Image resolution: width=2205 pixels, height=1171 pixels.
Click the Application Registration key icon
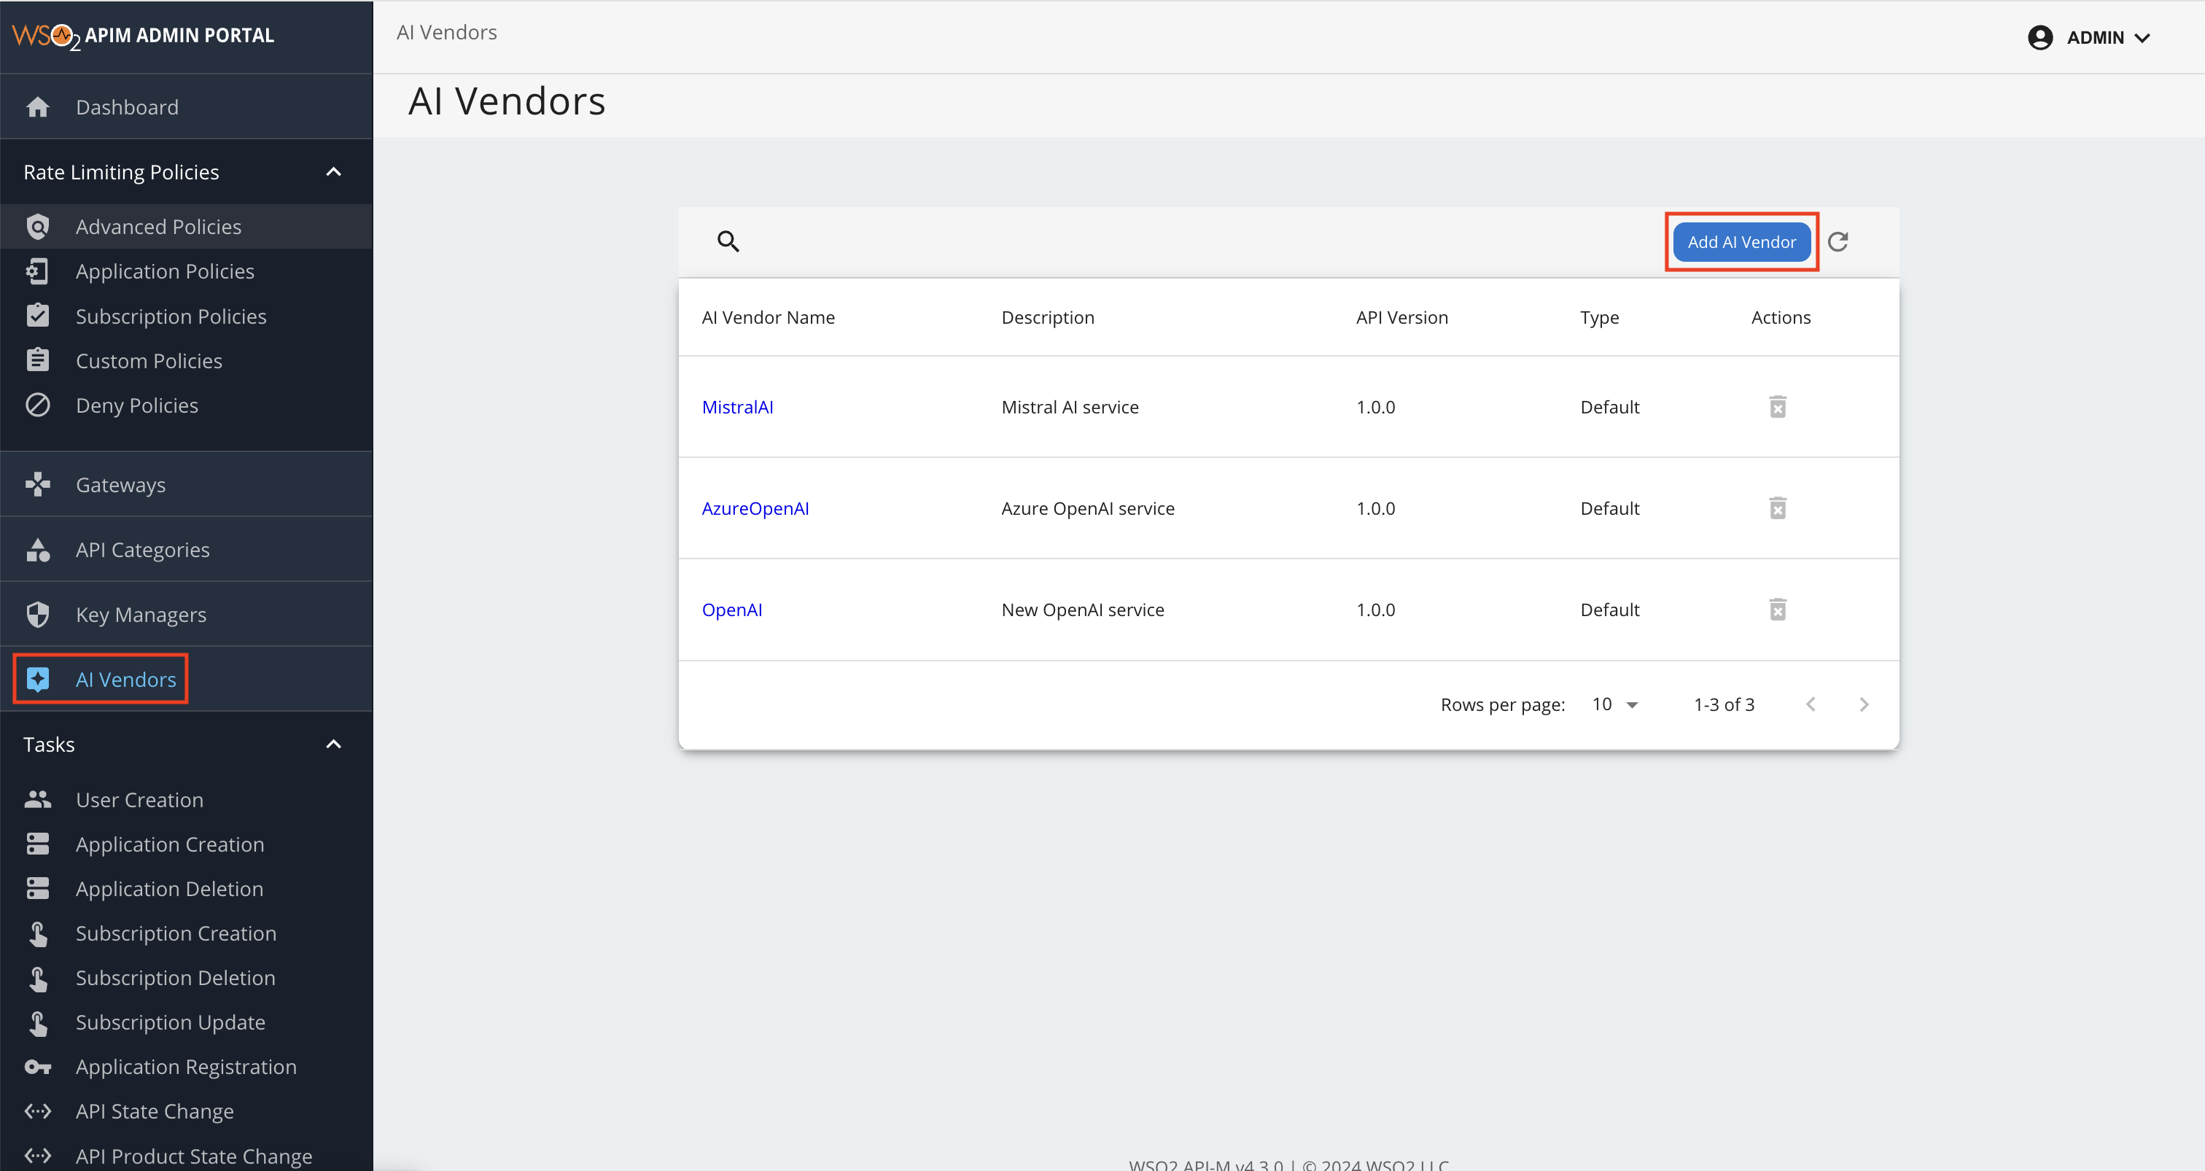pyautogui.click(x=38, y=1067)
